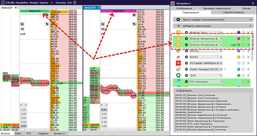Switch to Графики workspace tab at bottom
This screenshot has height=136, width=257.
point(43,133)
